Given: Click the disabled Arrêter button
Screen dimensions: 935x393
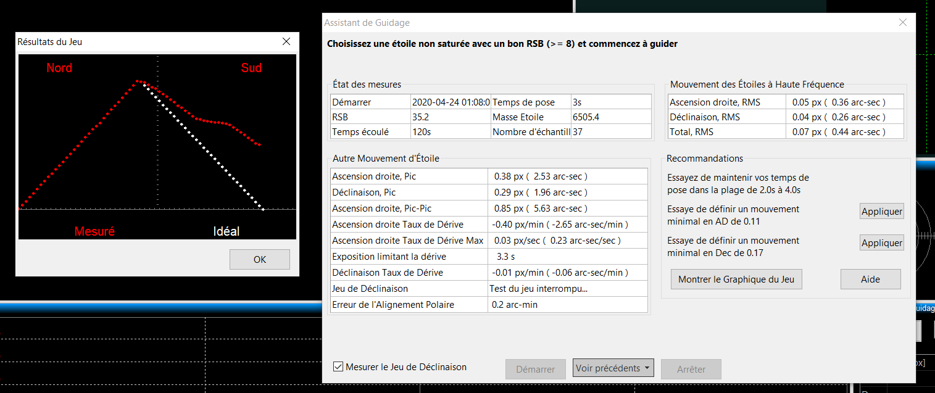Looking at the screenshot, I should tap(691, 369).
